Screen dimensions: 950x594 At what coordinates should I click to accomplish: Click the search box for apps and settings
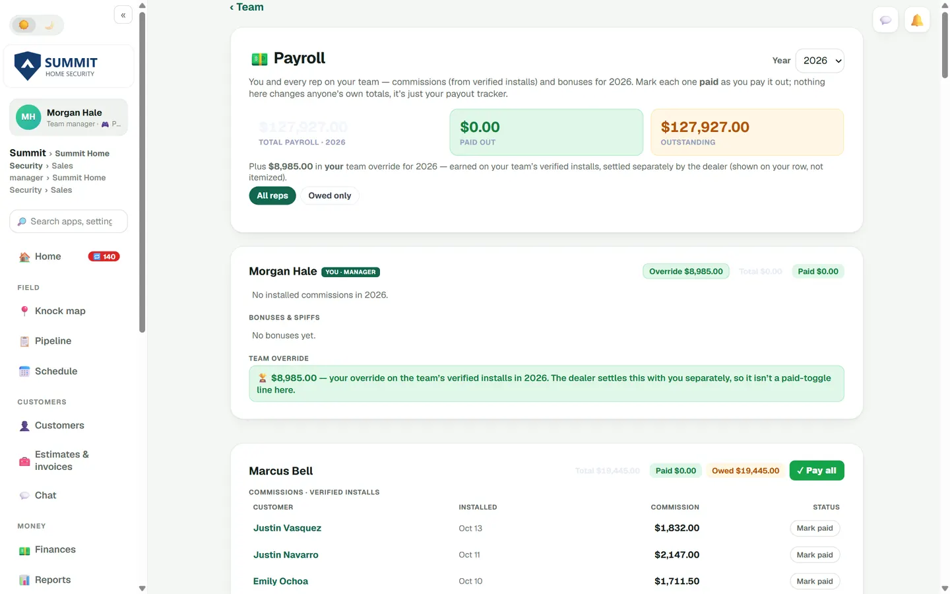tap(69, 221)
